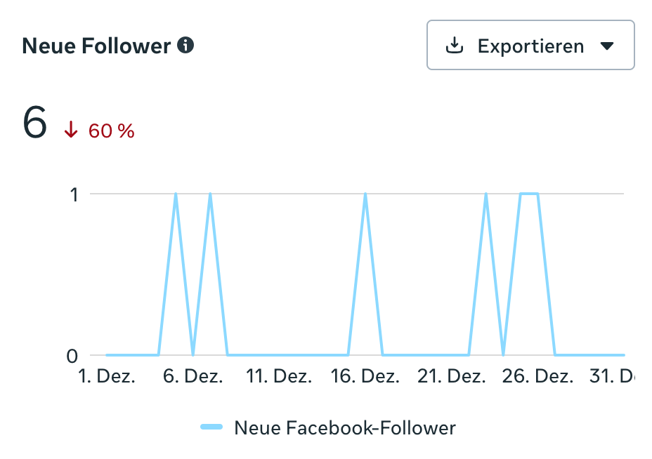Click the 1. Dez. axis label
The image size is (652, 459).
105,376
